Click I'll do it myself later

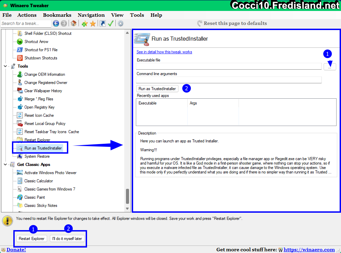point(67,239)
